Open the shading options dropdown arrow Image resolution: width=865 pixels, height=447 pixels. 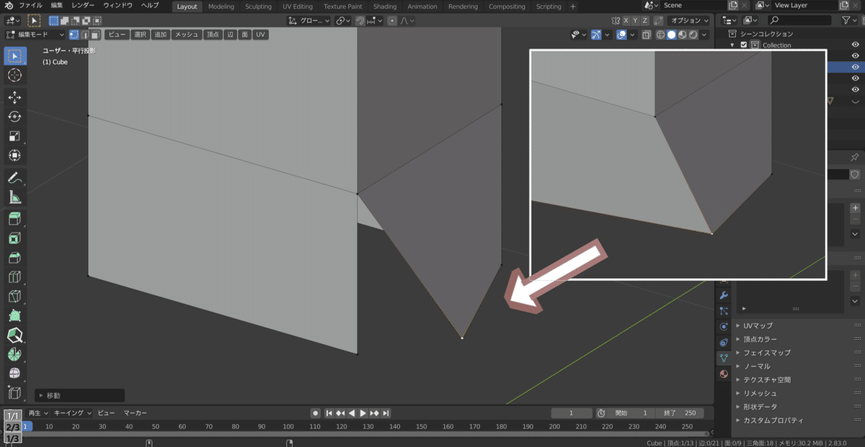pyautogui.click(x=704, y=35)
